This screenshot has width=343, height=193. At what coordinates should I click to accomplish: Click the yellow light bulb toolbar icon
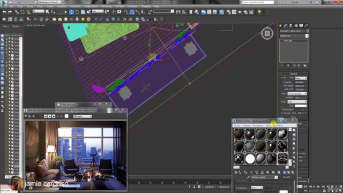tap(259, 12)
